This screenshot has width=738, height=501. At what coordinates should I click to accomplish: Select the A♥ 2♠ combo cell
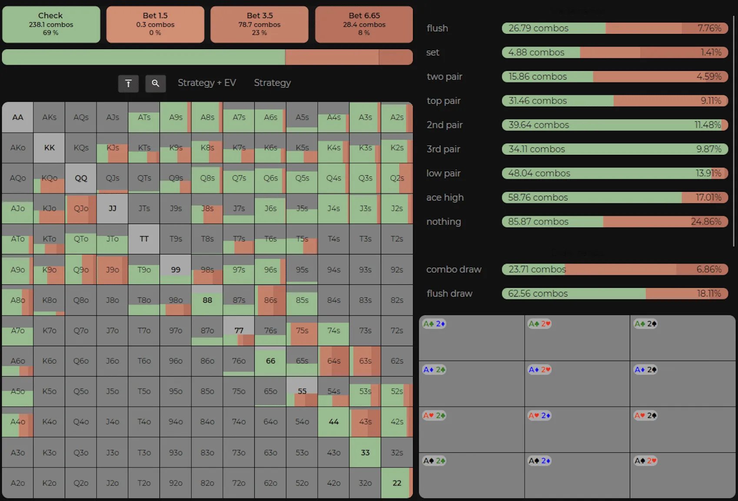coord(682,429)
